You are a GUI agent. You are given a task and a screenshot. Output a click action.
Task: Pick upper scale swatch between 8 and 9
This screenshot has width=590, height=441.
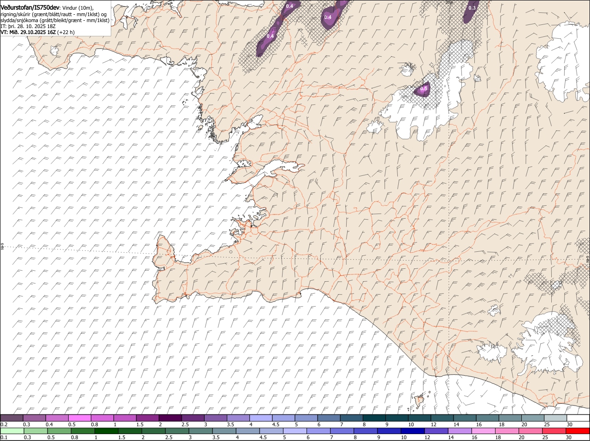coord(374,418)
